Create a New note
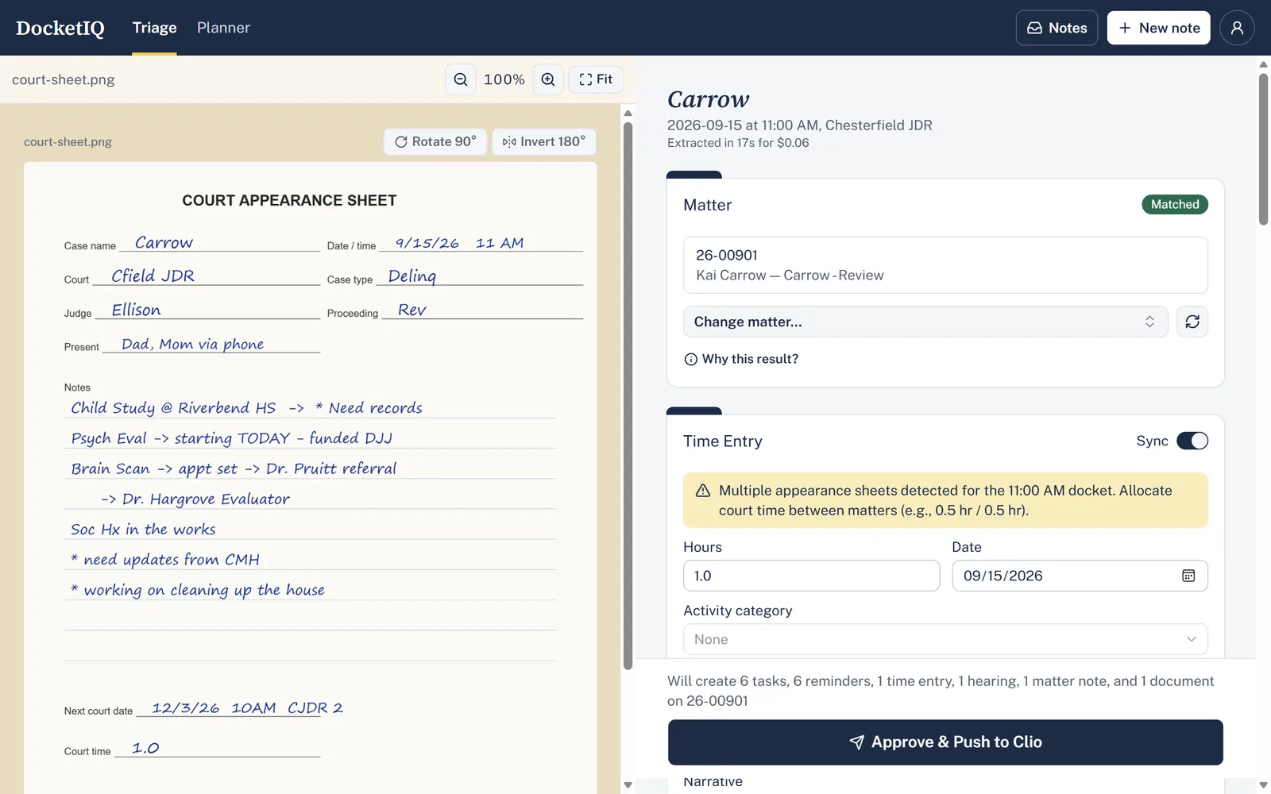This screenshot has height=794, width=1271. click(x=1159, y=28)
